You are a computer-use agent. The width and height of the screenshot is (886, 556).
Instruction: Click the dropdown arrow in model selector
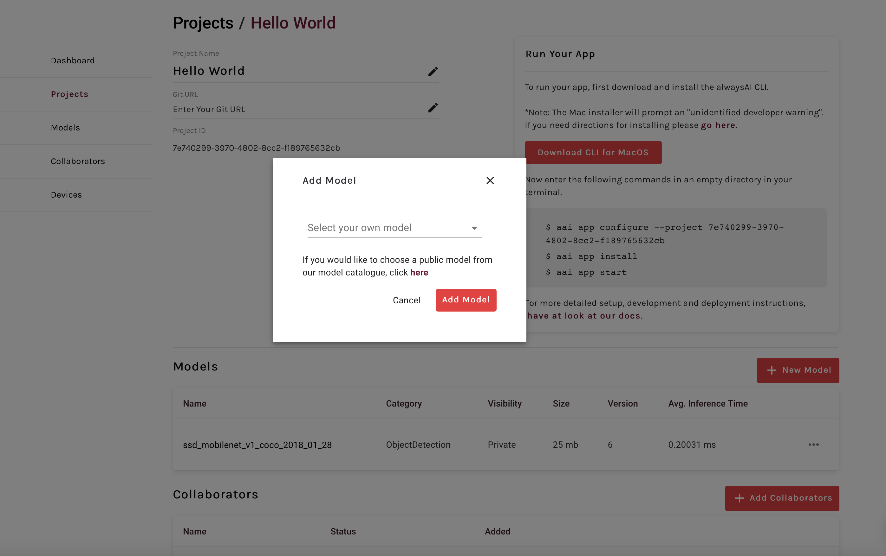(474, 228)
